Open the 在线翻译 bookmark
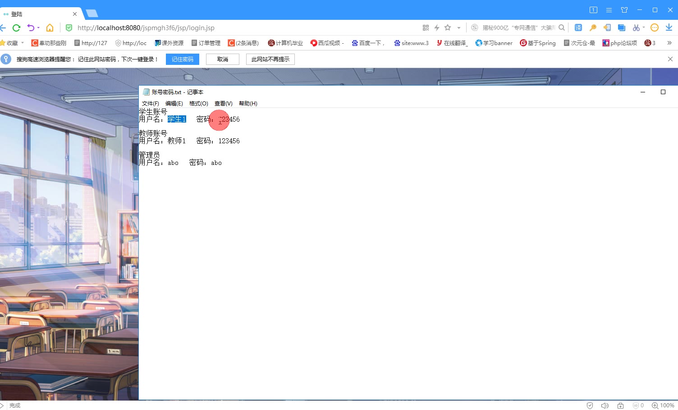678x410 pixels. [452, 43]
